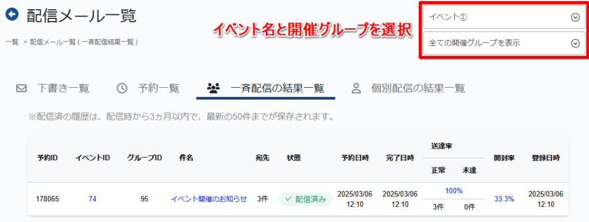Click the 件名 column header
The image size is (589, 222).
pyautogui.click(x=186, y=158)
